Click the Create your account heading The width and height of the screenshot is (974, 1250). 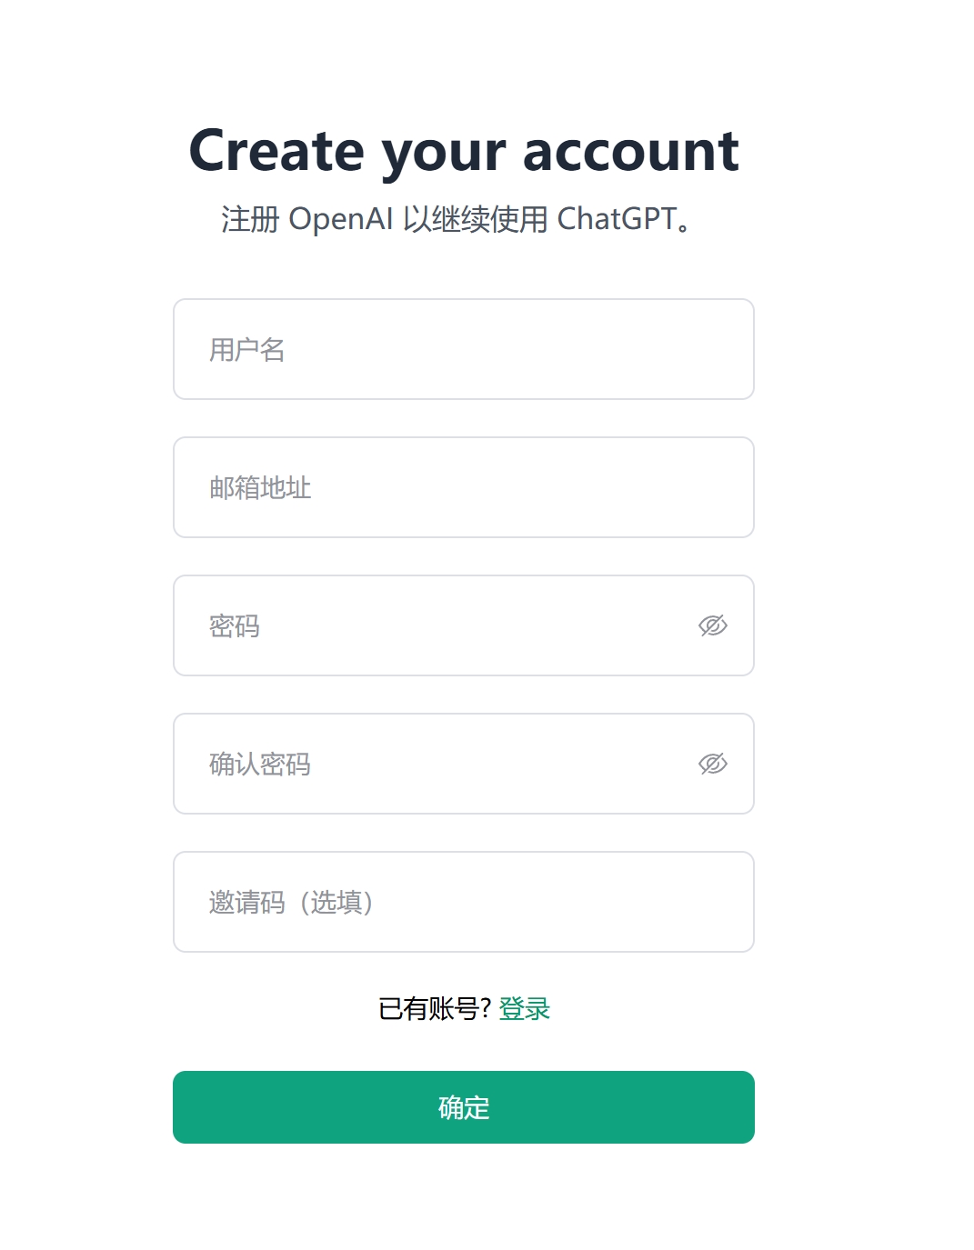click(464, 149)
